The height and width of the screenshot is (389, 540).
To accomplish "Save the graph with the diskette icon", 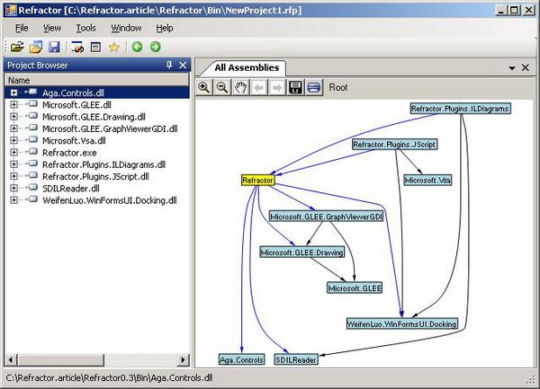I will pos(295,87).
